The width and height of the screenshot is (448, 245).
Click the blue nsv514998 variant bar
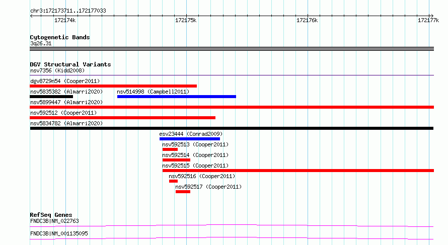tap(177, 97)
